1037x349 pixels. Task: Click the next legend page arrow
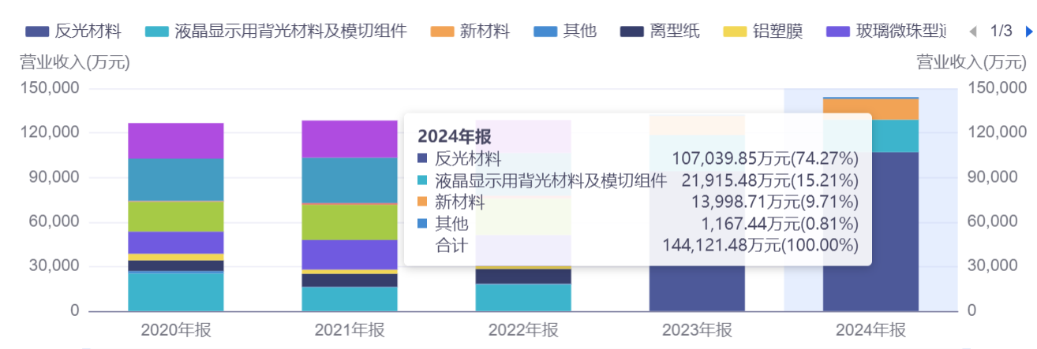(1028, 32)
